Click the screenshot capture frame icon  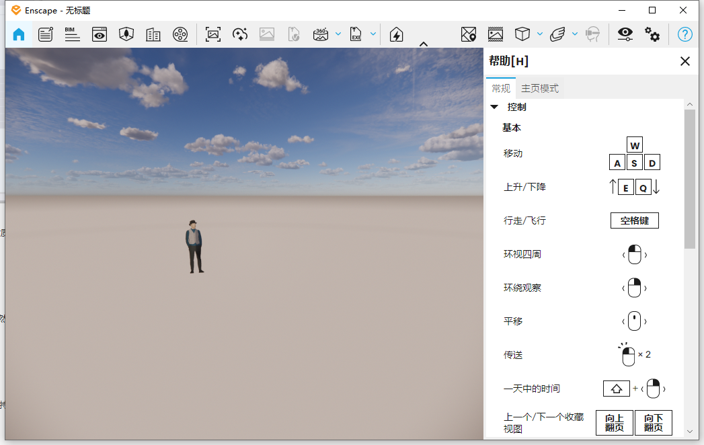pyautogui.click(x=213, y=34)
